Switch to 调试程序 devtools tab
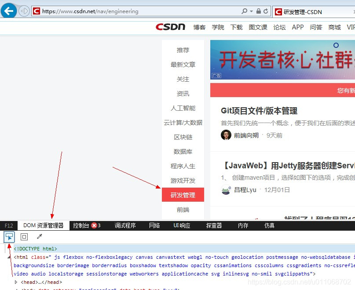This screenshot has width=355, height=290. click(x=125, y=225)
